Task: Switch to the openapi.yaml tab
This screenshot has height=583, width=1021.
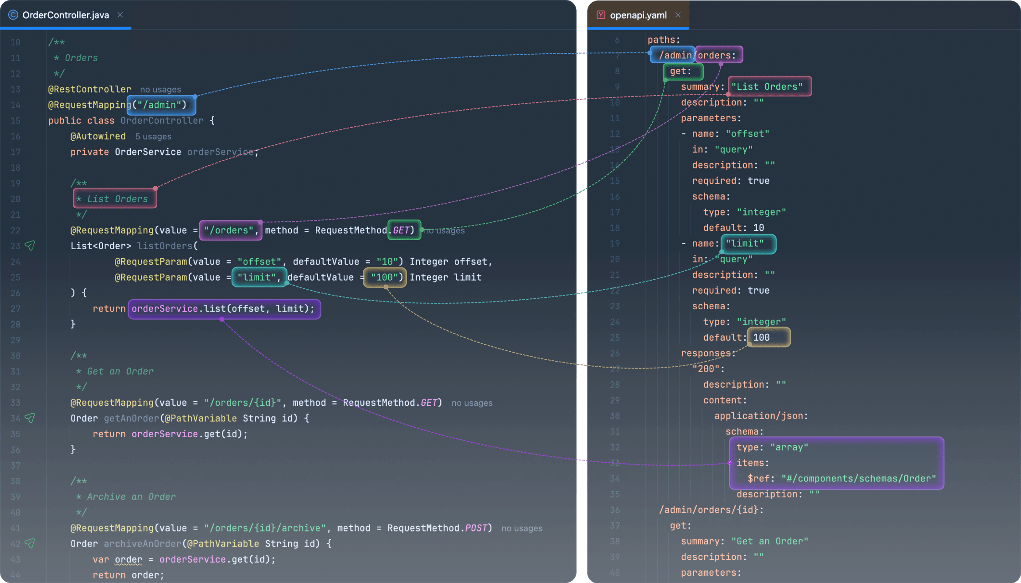Action: click(638, 15)
